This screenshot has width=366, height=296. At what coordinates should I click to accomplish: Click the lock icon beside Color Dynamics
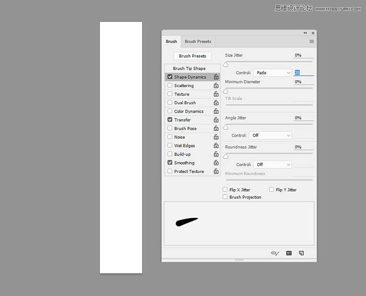216,112
